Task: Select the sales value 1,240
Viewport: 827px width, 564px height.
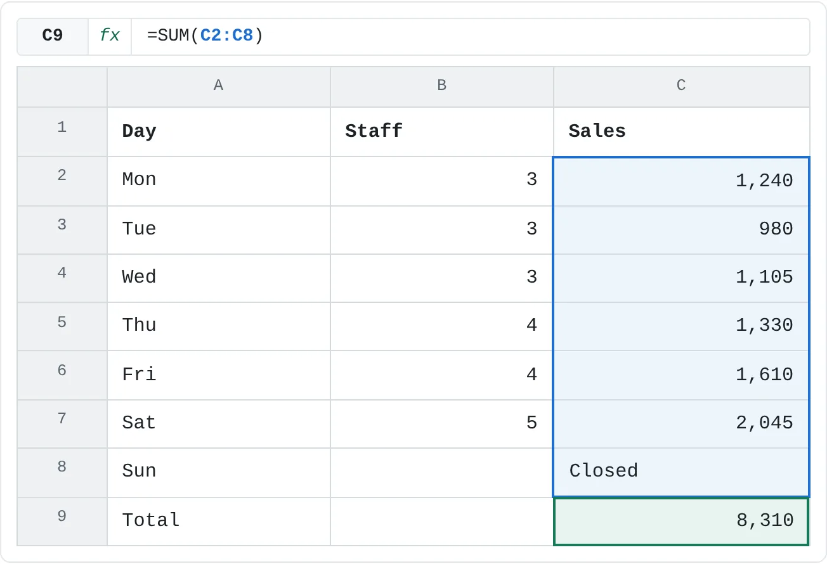Action: pyautogui.click(x=682, y=181)
